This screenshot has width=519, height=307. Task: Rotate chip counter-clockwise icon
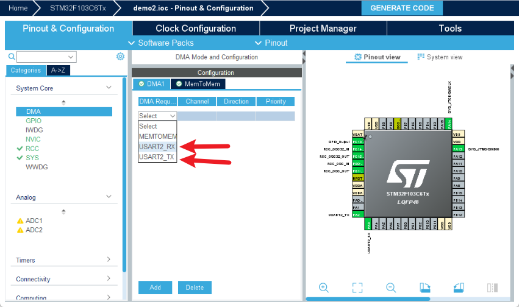click(459, 288)
